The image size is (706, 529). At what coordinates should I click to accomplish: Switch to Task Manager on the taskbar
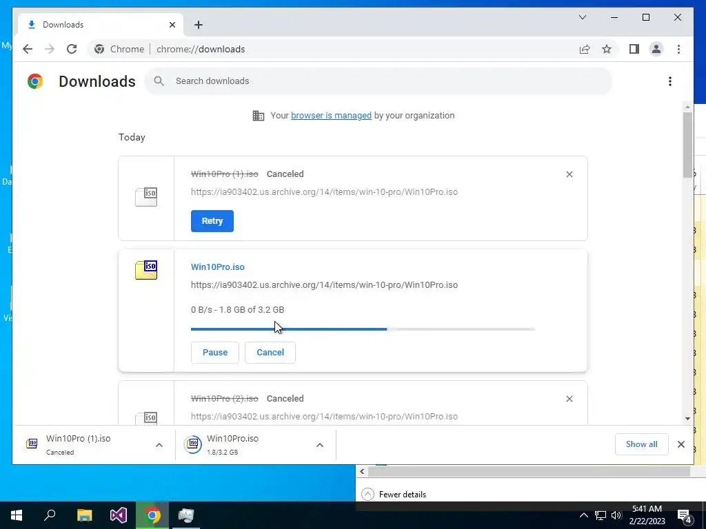(x=186, y=515)
